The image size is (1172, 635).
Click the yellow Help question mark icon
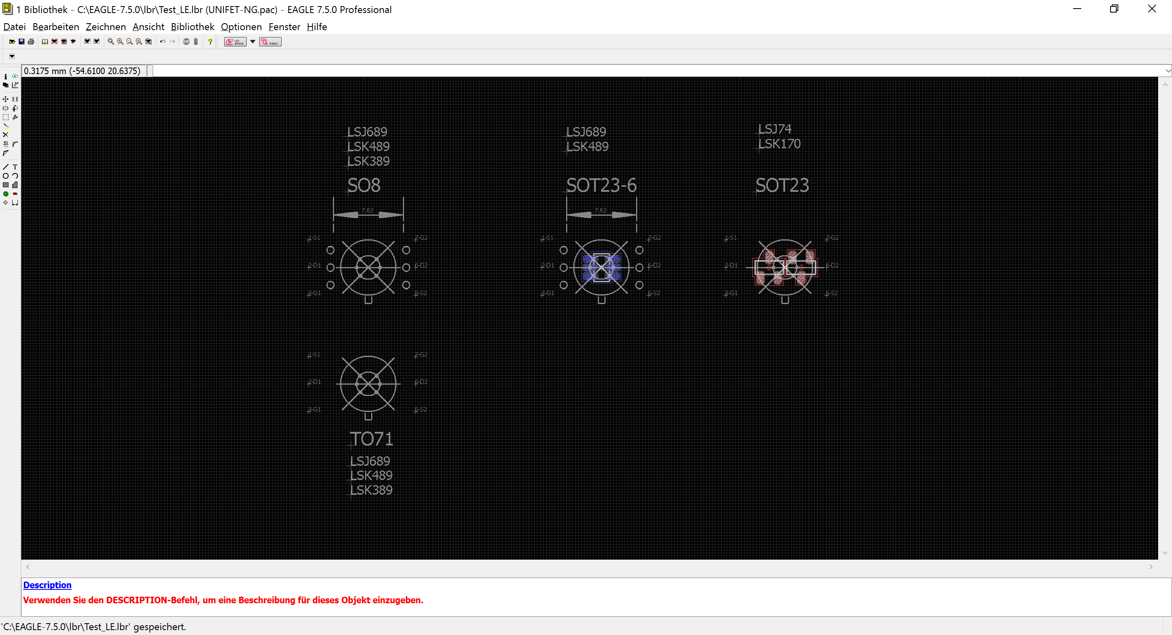(210, 42)
